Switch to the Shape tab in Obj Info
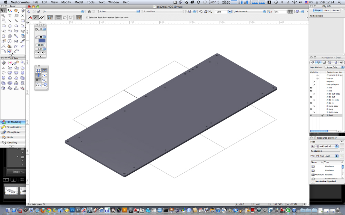Viewport: 345px width, 215px height. (x=317, y=11)
